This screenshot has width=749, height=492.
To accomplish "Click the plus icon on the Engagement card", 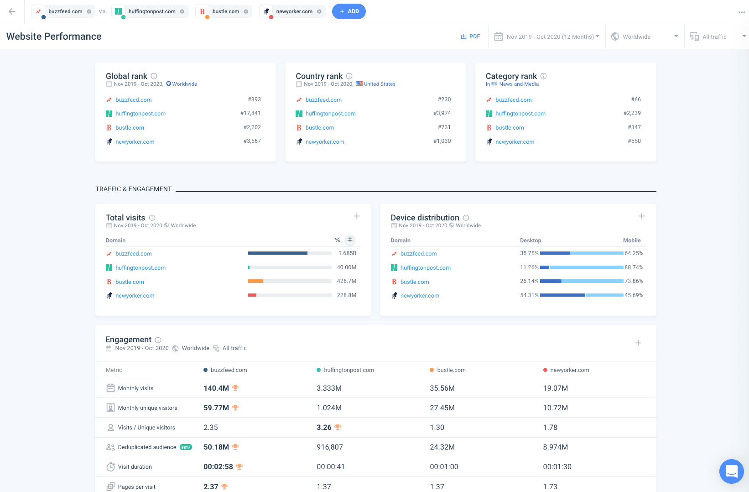I will tap(638, 343).
